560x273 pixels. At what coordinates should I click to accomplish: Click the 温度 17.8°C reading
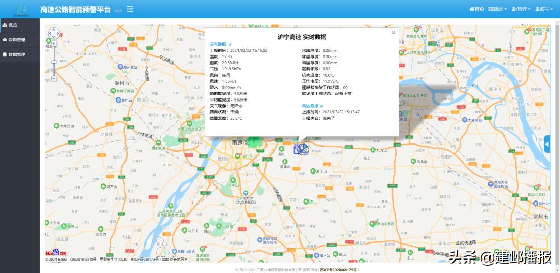(222, 57)
